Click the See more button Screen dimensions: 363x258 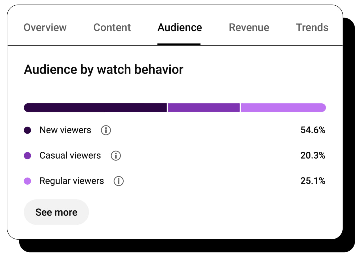point(56,212)
